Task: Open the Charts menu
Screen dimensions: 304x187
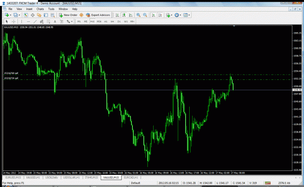Action: click(40, 9)
